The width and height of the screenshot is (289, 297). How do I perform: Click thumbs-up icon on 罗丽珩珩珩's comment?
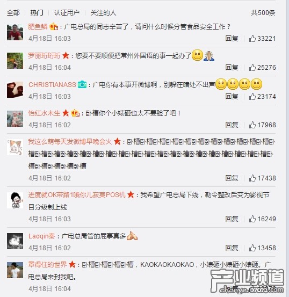(252, 68)
